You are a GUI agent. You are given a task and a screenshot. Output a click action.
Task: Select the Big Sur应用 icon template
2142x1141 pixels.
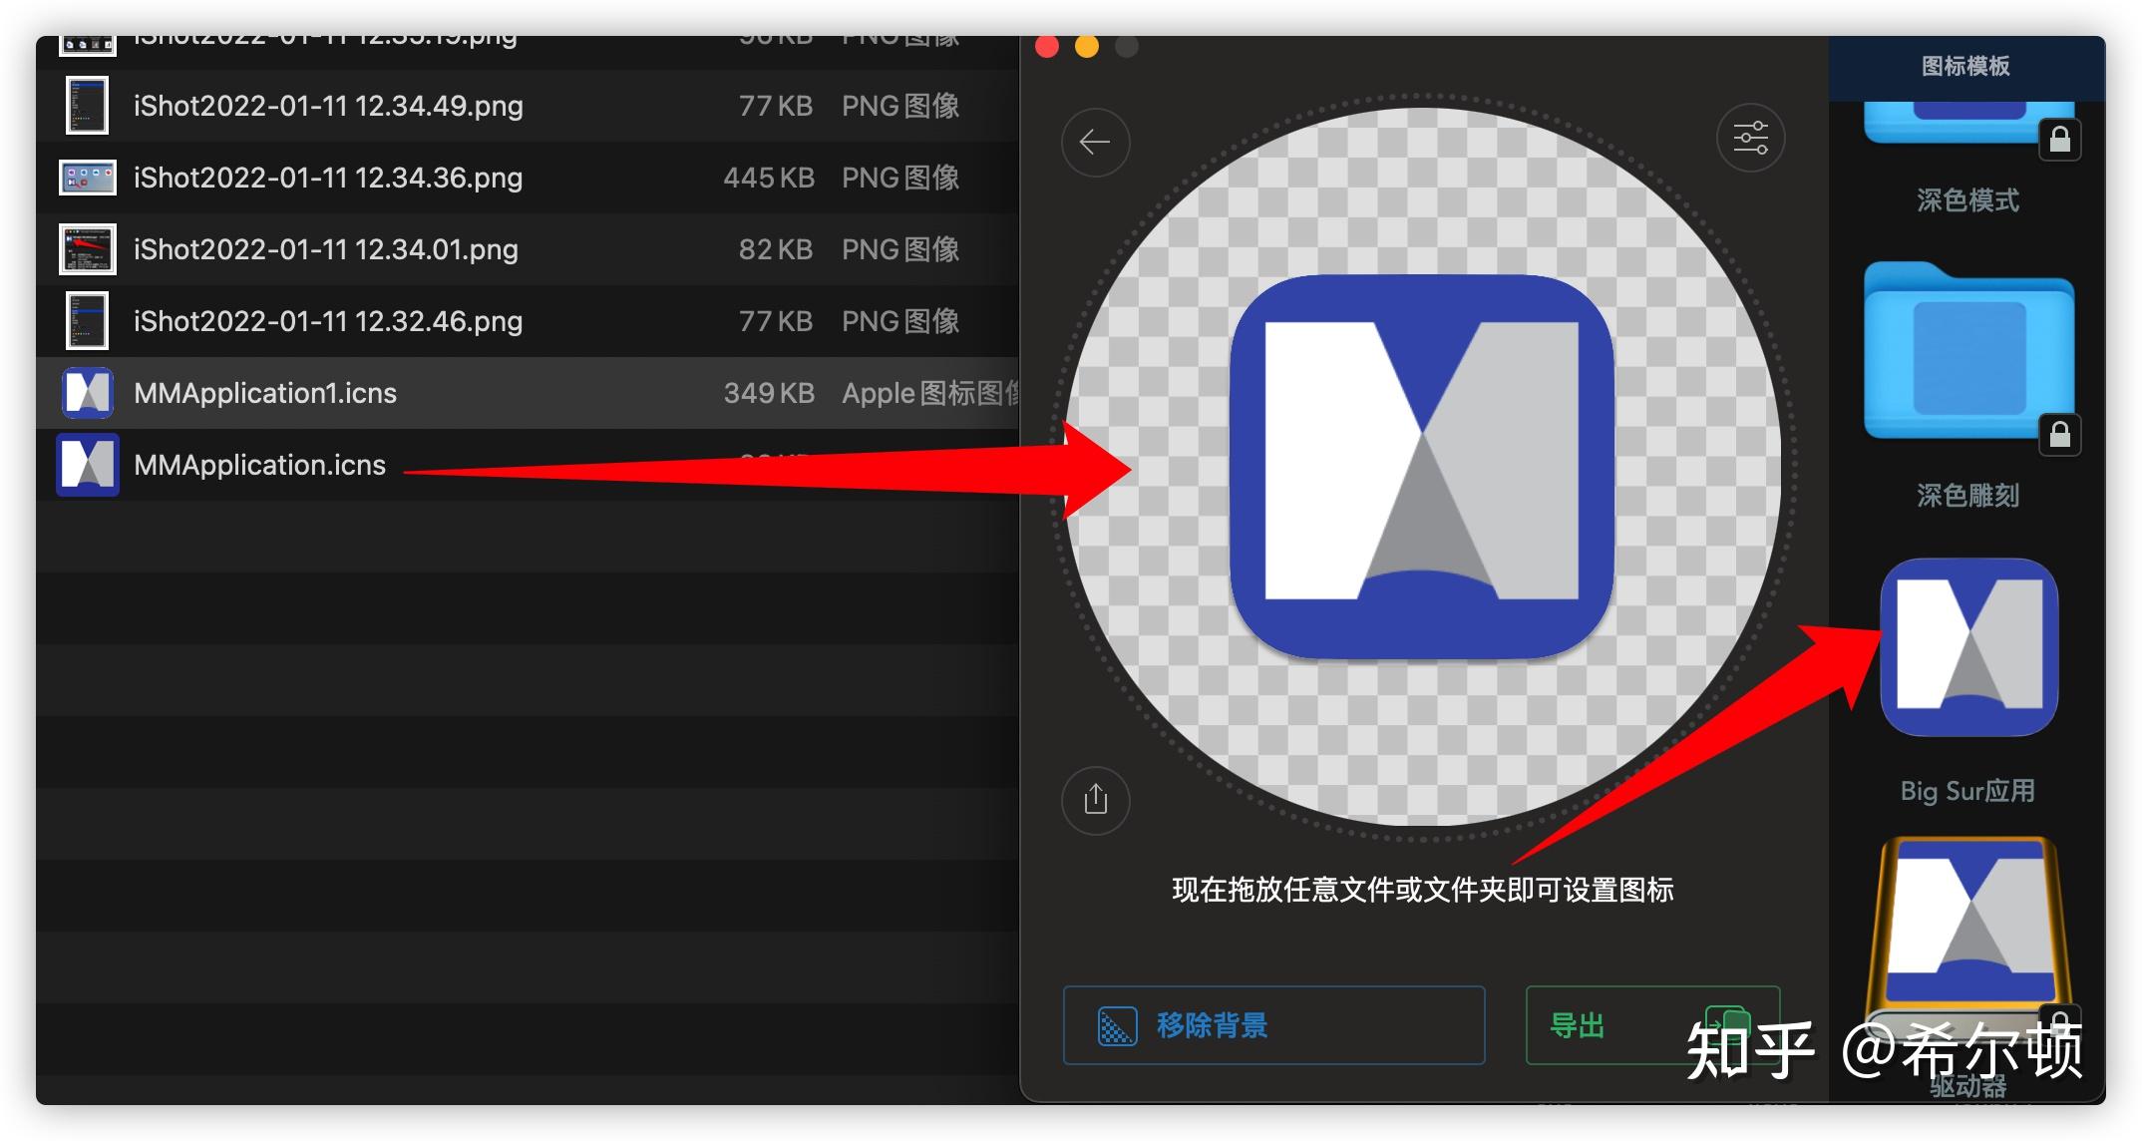pyautogui.click(x=1968, y=647)
